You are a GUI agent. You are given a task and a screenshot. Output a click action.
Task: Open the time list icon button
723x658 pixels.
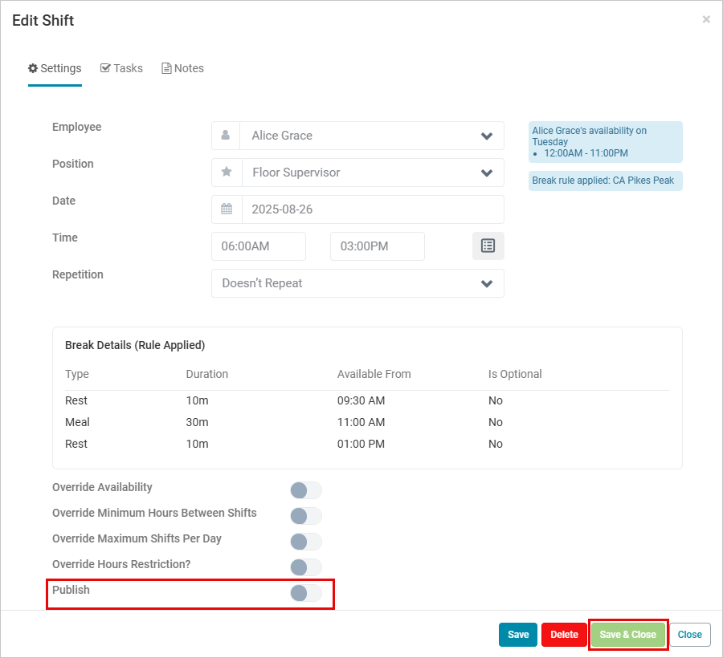488,246
